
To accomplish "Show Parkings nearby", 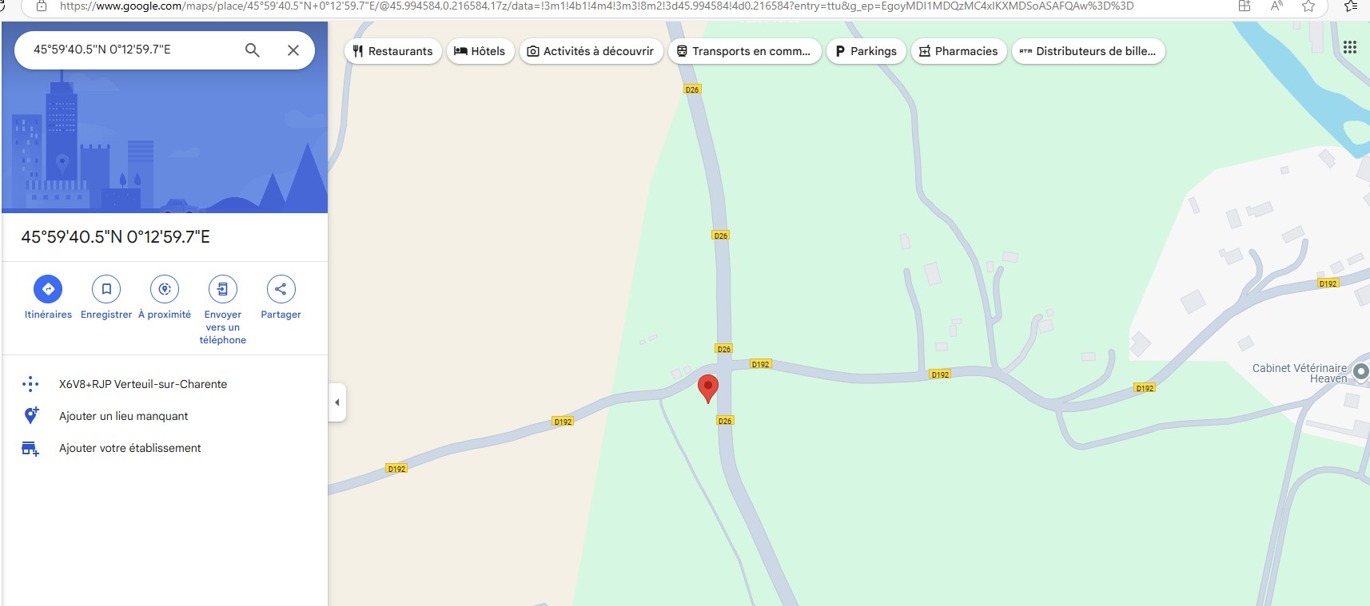I will (x=866, y=51).
